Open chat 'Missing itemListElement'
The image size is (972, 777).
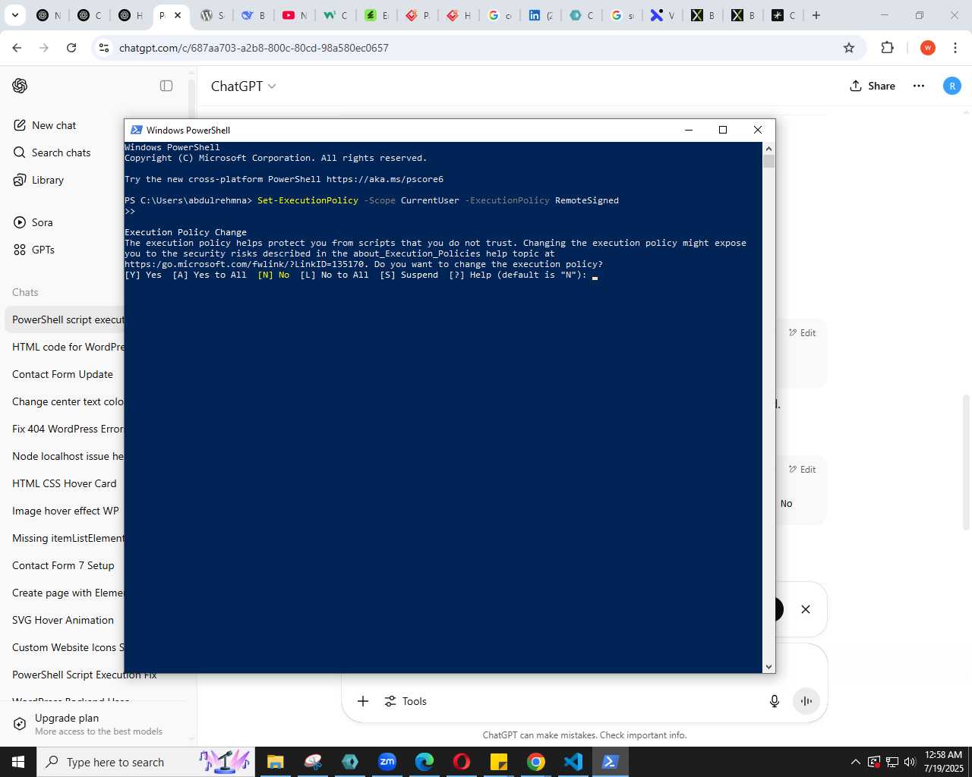[x=68, y=538]
